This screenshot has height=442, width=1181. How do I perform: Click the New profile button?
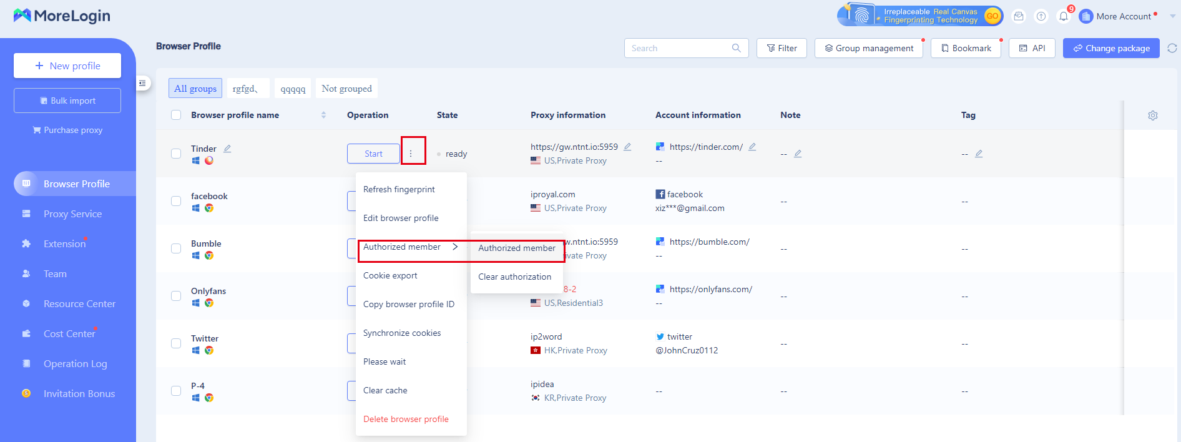pyautogui.click(x=67, y=66)
